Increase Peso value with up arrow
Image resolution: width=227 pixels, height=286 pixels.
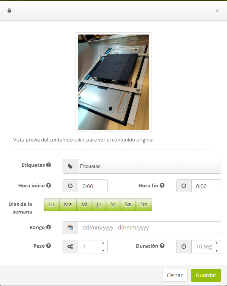pyautogui.click(x=103, y=243)
